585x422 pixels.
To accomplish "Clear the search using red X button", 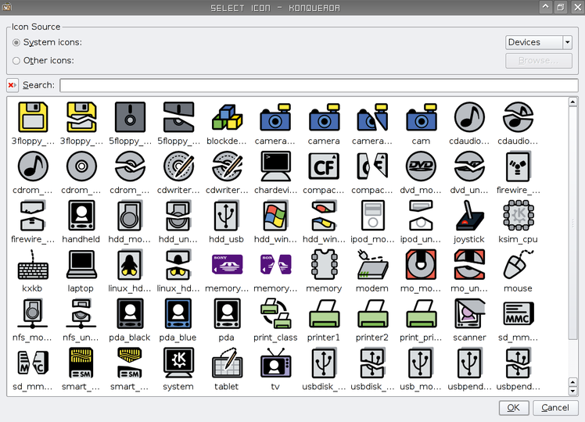I will click(x=13, y=85).
